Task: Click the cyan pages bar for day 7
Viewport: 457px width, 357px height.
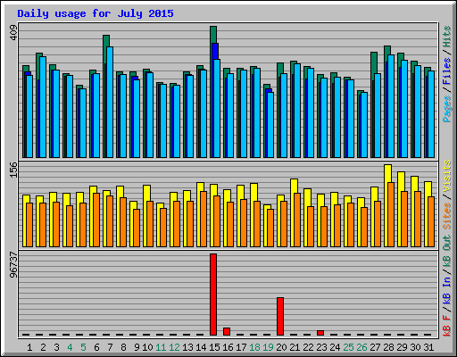Action: tap(110, 102)
